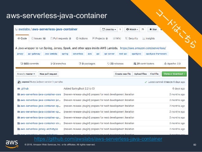Open core folder's maven-release-plugin commit message
Image resolution: width=202 pixels, height=152 pixels.
(x=99, y=94)
